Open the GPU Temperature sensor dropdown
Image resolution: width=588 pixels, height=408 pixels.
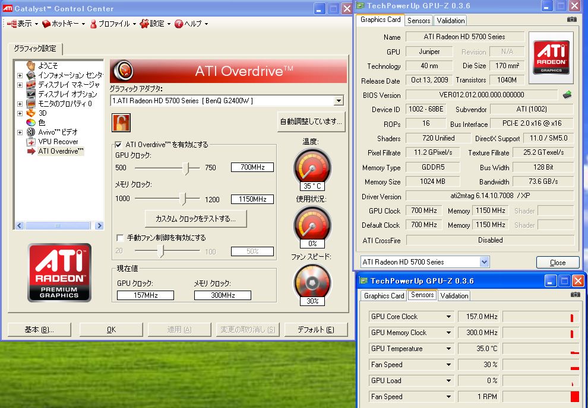[x=448, y=349]
